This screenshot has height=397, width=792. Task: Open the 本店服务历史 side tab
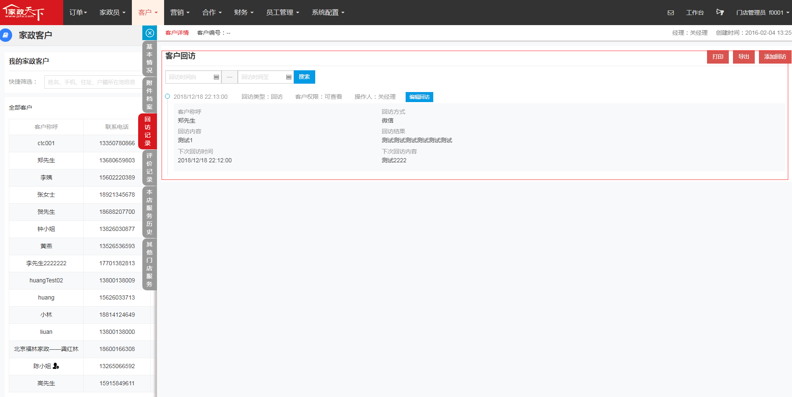[x=149, y=212]
